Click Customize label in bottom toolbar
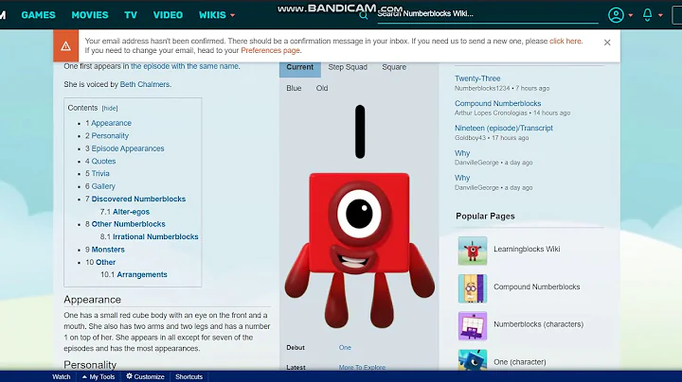Viewport: 682px width, 382px height. pyautogui.click(x=150, y=376)
